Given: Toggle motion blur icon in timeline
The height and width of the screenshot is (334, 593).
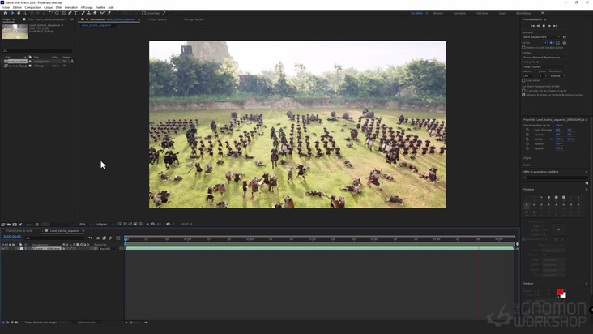Looking at the screenshot, I should coord(110,238).
